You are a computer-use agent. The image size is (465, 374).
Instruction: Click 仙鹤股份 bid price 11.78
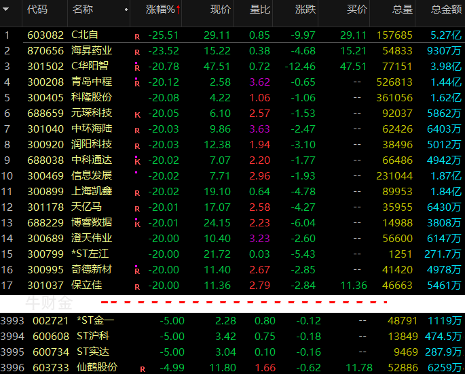point(359,368)
